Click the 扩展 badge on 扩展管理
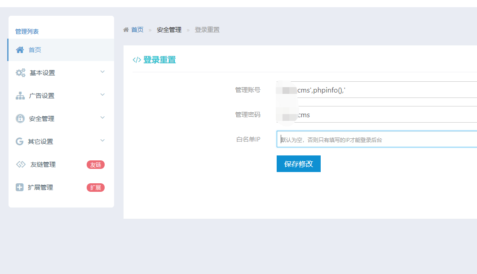This screenshot has width=477, height=274. 96,187
